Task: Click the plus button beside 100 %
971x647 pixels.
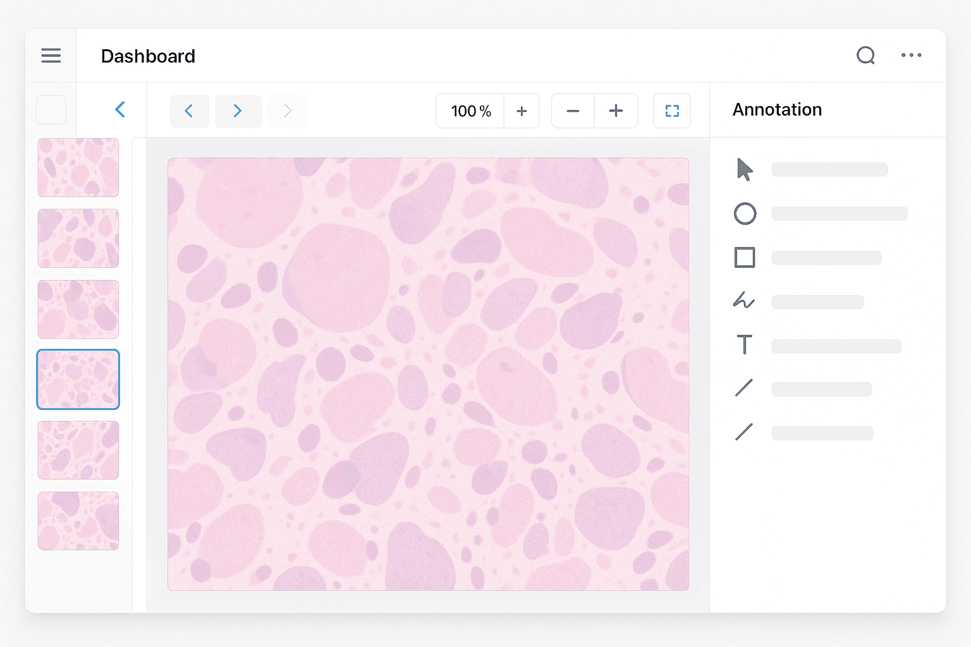Action: (522, 111)
